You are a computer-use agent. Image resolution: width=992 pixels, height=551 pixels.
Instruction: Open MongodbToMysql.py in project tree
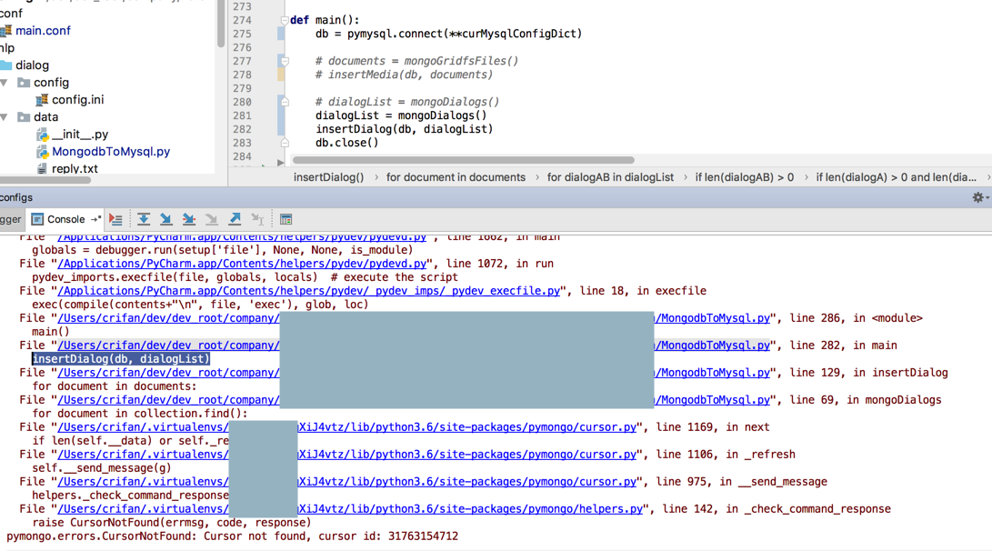pyautogui.click(x=111, y=152)
